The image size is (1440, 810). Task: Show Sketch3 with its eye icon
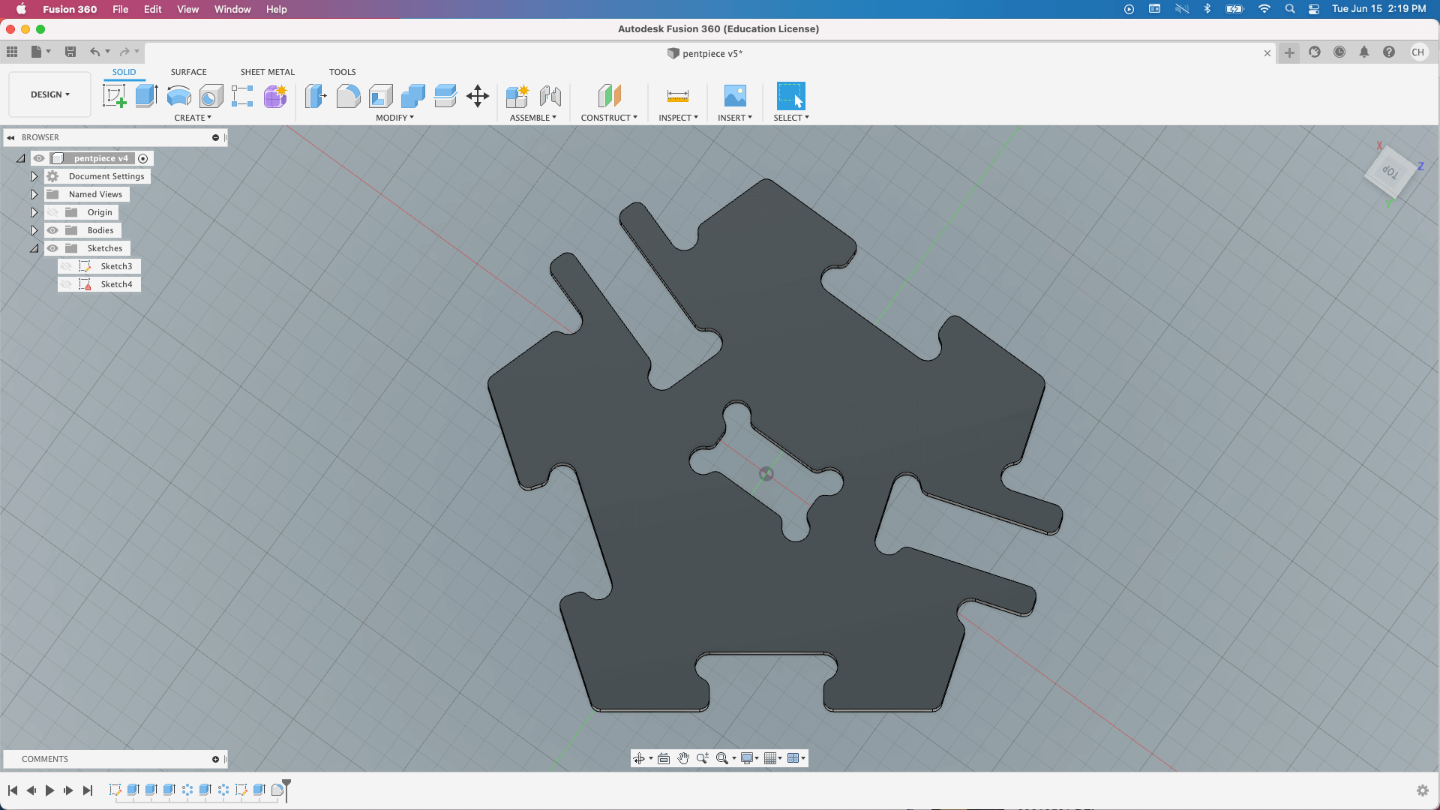pos(66,266)
